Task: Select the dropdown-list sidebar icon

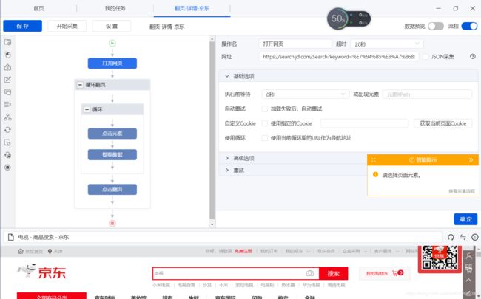Action: point(7,104)
